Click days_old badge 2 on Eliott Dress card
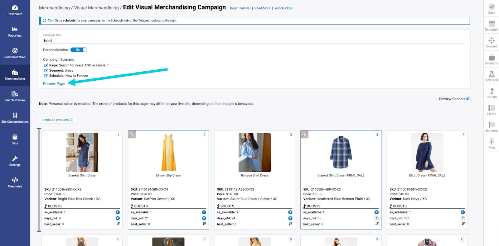499x246 pixels. (x=463, y=218)
